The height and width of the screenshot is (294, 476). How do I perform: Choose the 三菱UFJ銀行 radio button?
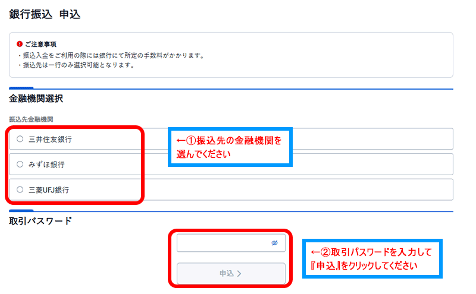pyautogui.click(x=20, y=189)
